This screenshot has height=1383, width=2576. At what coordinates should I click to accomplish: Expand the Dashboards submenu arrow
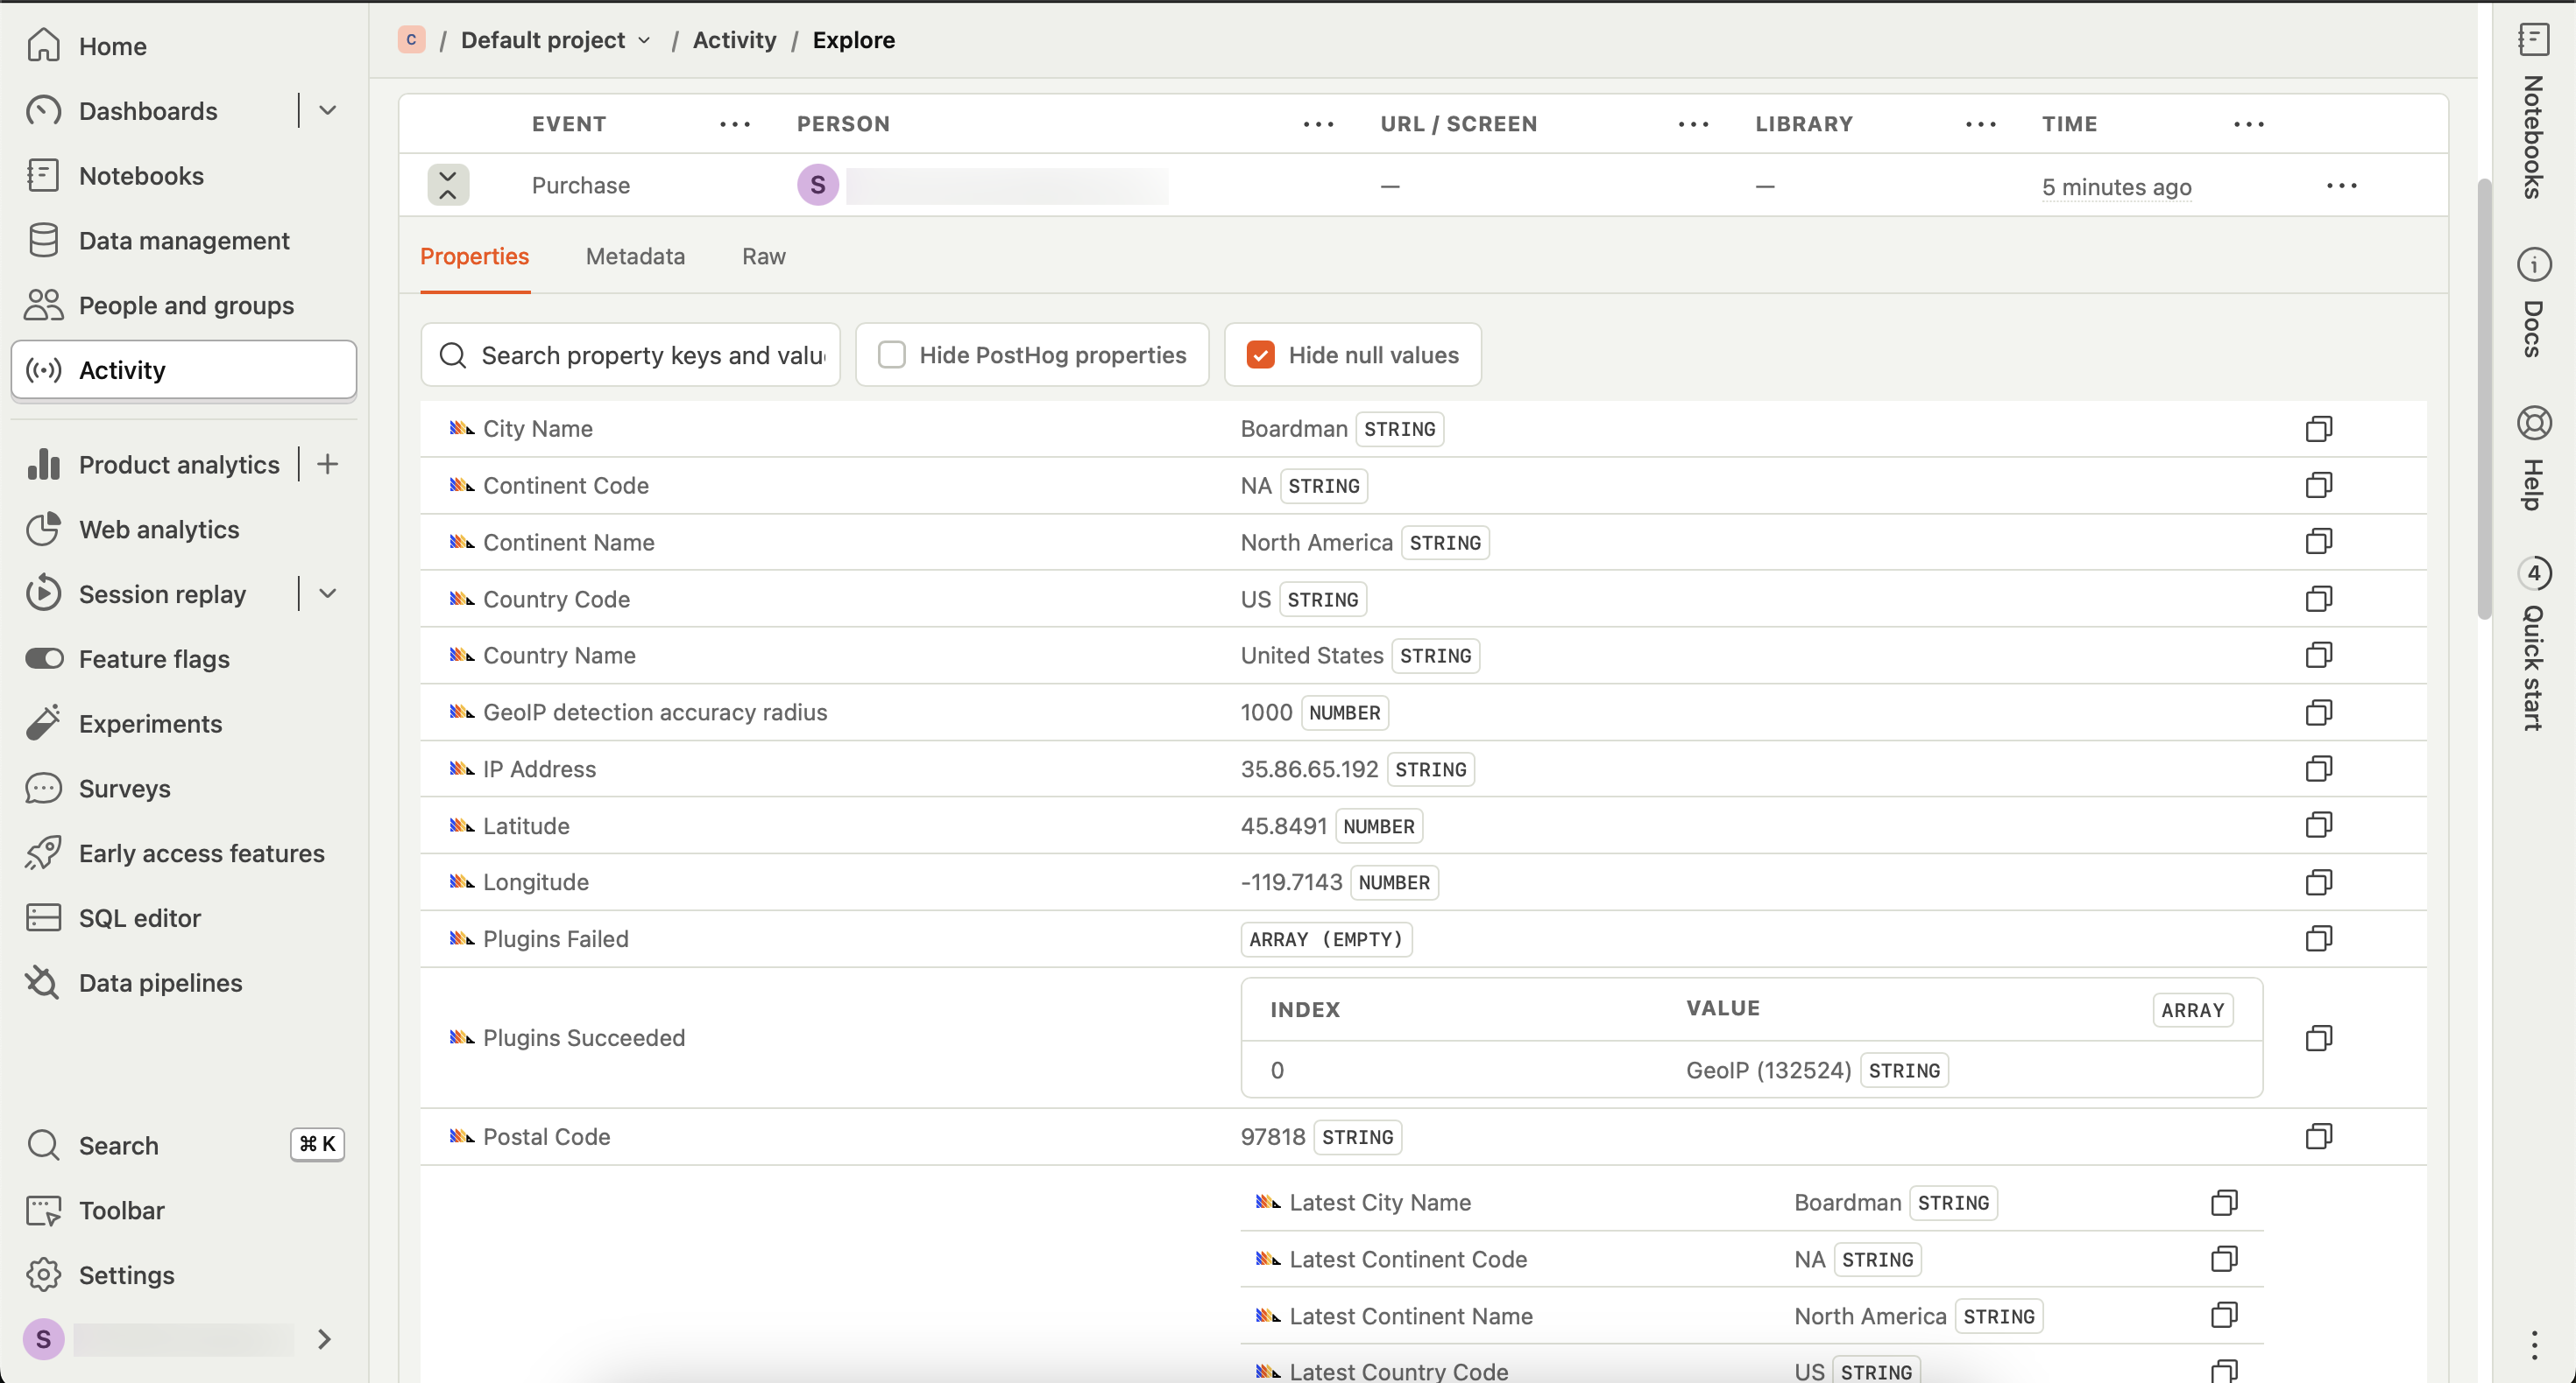click(327, 111)
